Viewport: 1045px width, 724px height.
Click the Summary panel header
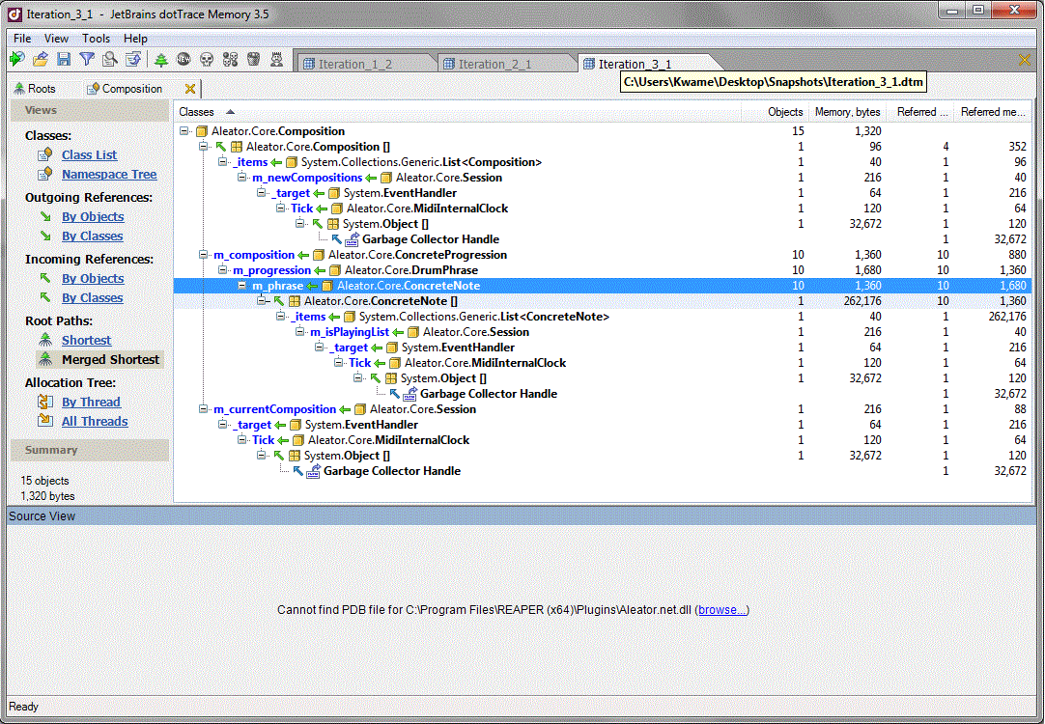[x=89, y=450]
